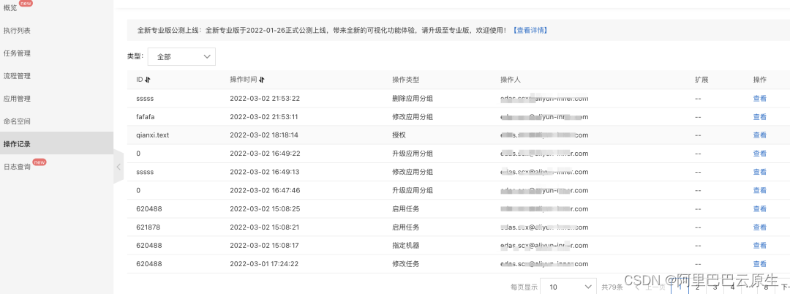This screenshot has width=790, height=294.
Task: Open 概览 in the sidebar
Action: pos(10,7)
